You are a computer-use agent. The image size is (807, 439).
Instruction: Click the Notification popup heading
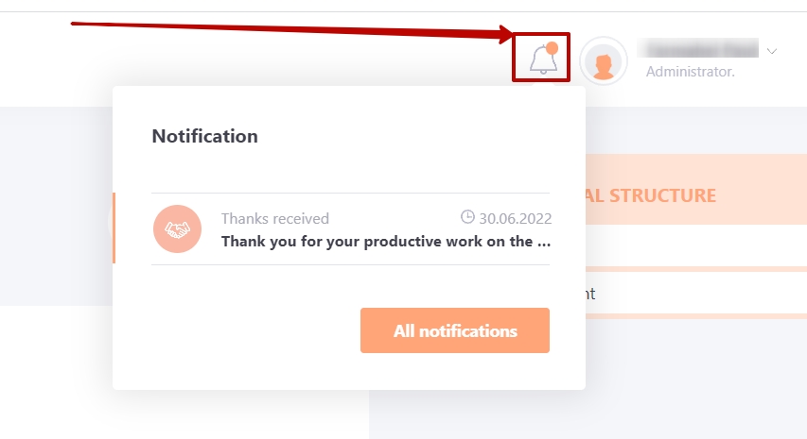(x=205, y=136)
